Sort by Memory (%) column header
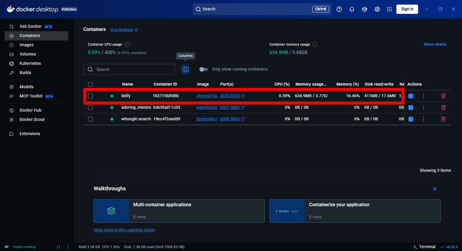The image size is (462, 251). pyautogui.click(x=348, y=85)
